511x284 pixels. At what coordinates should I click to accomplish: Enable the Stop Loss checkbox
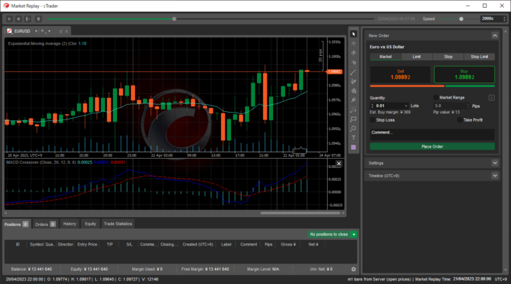(372, 120)
